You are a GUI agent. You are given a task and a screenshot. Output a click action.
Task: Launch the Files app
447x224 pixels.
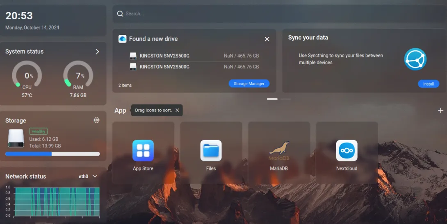(x=211, y=151)
